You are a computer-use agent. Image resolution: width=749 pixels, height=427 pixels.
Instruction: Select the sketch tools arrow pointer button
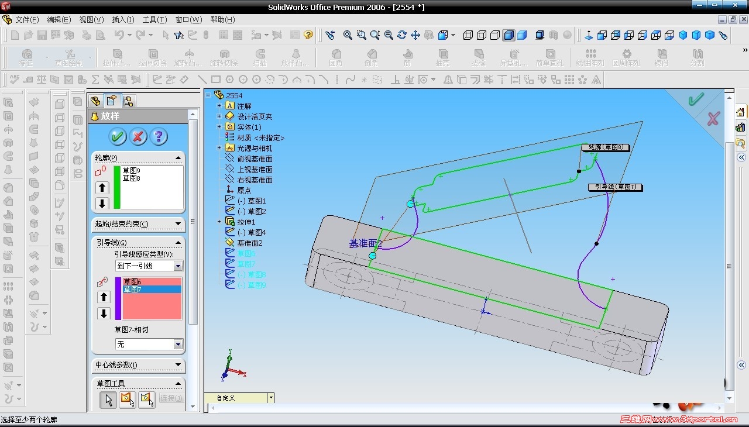pos(108,400)
